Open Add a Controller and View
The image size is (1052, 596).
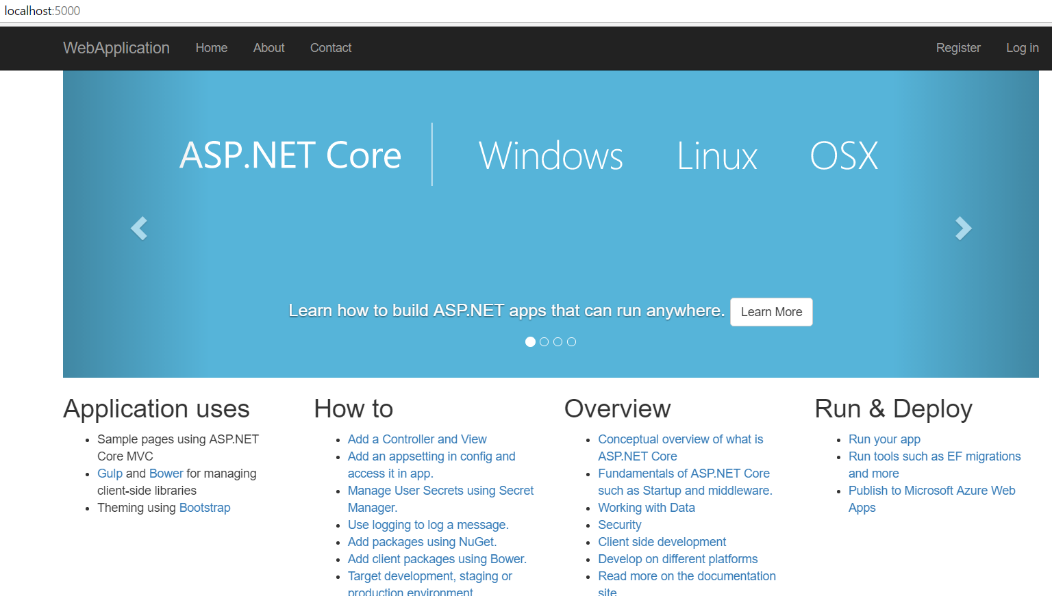417,439
